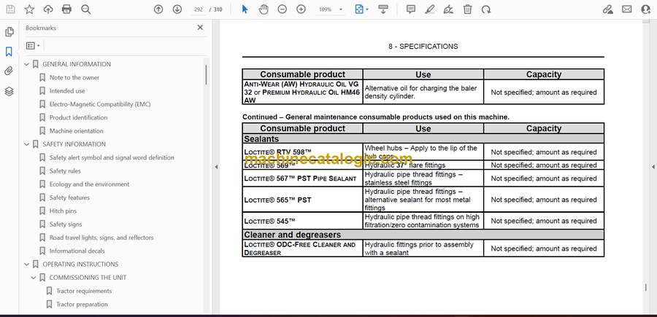
Task: Add the document to starred favorites
Action: (x=29, y=9)
